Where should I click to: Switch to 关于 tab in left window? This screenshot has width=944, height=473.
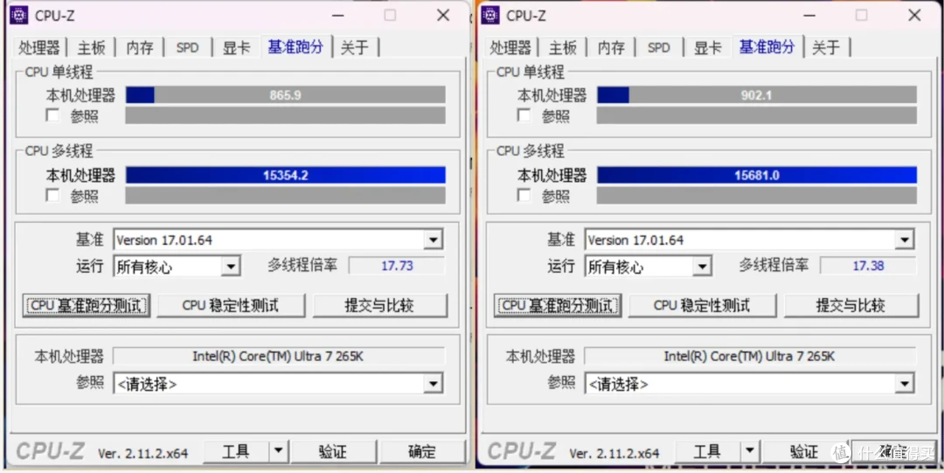pyautogui.click(x=355, y=47)
